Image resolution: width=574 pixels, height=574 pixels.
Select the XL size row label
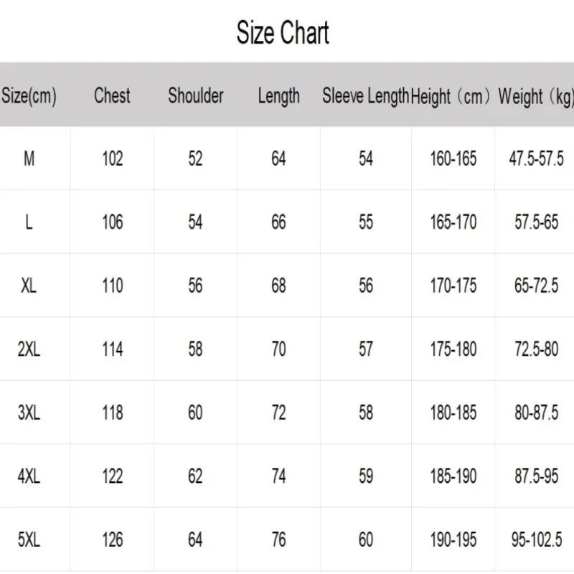29,286
